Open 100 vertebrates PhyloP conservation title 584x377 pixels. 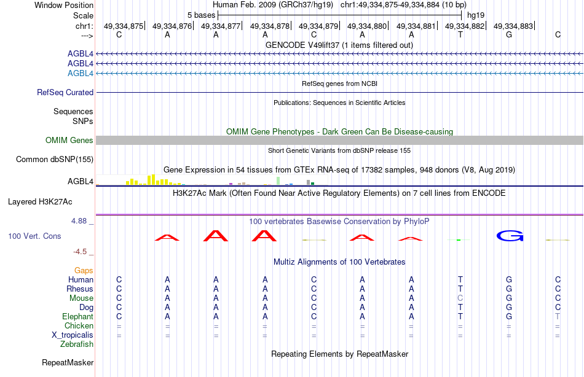[339, 222]
